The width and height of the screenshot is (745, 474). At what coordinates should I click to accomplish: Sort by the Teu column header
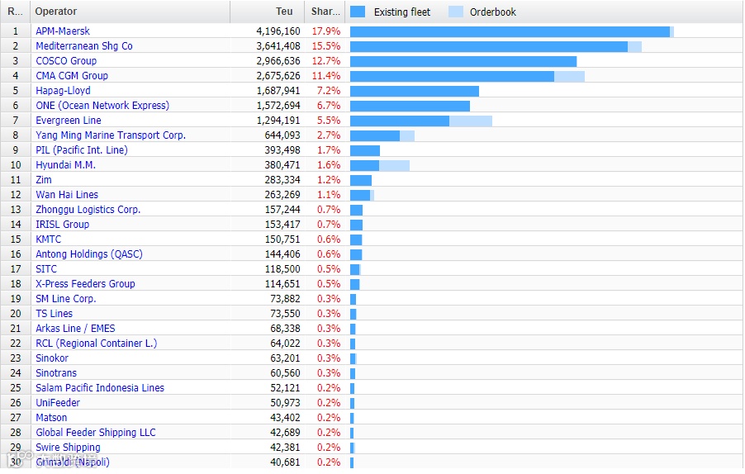coord(267,12)
